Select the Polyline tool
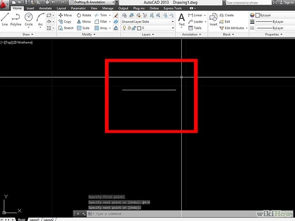 (x=16, y=19)
